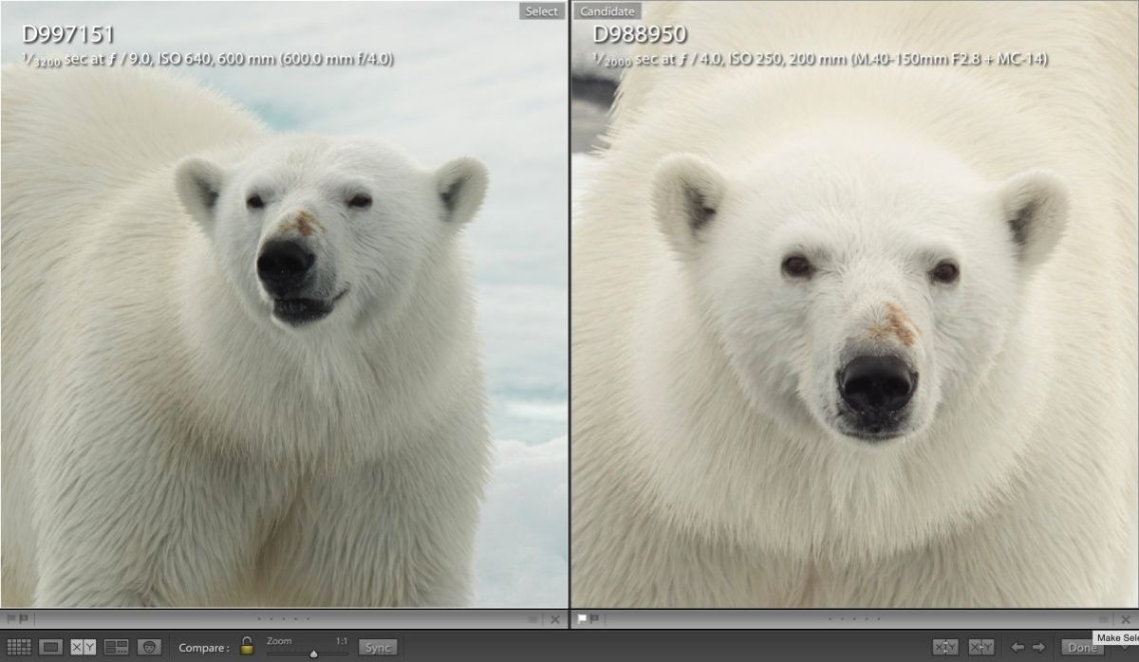
Task: Switch to Loupe view
Action: 51,647
